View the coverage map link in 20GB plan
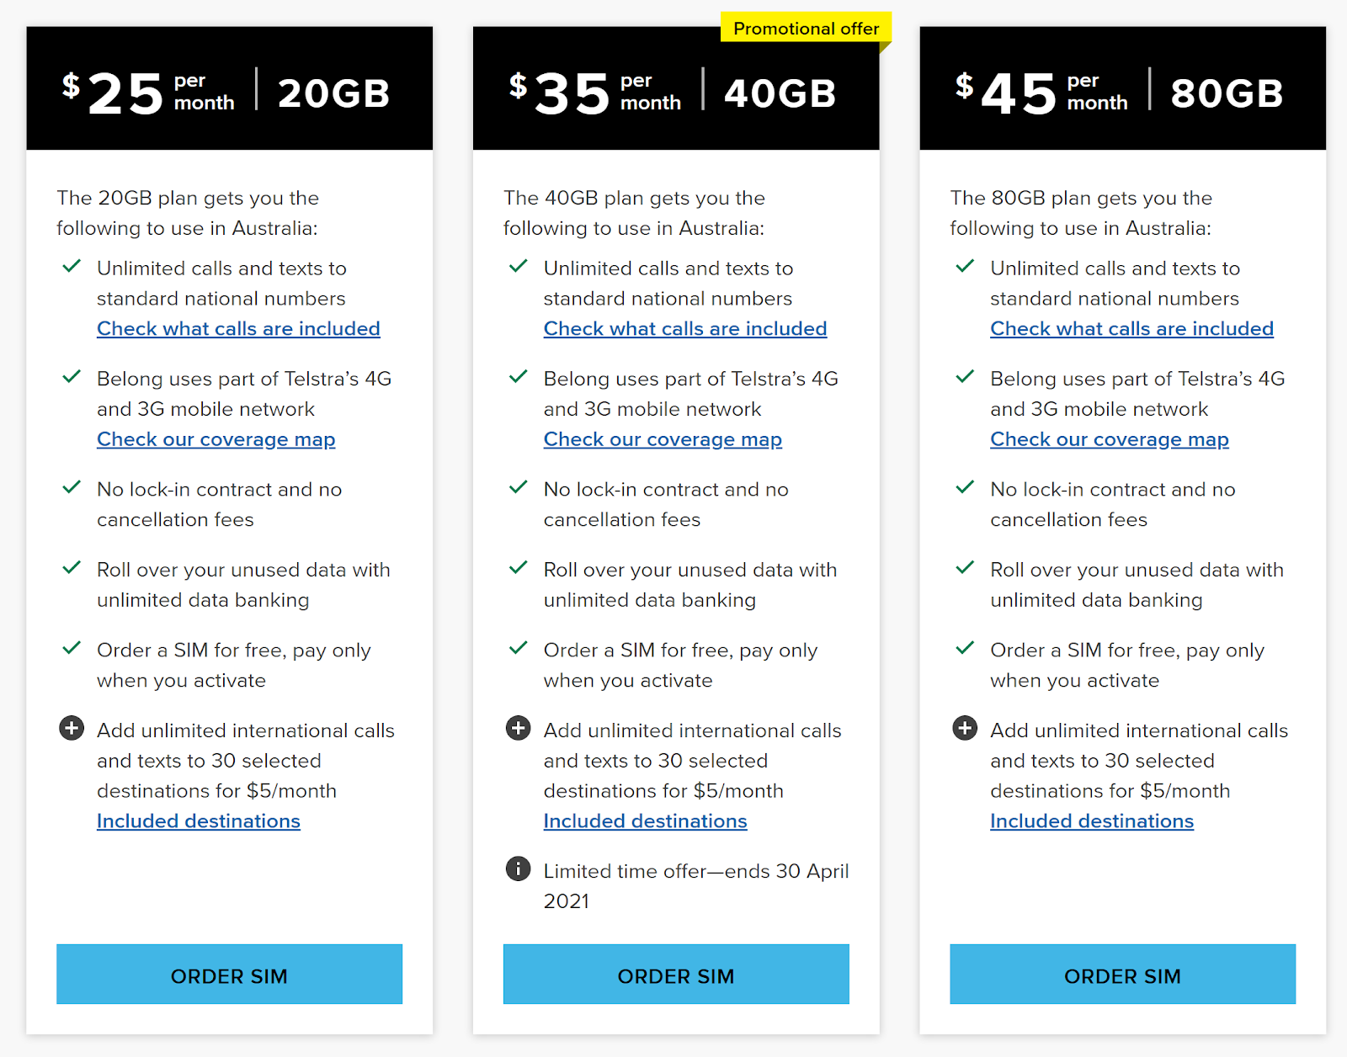1347x1057 pixels. coord(216,439)
